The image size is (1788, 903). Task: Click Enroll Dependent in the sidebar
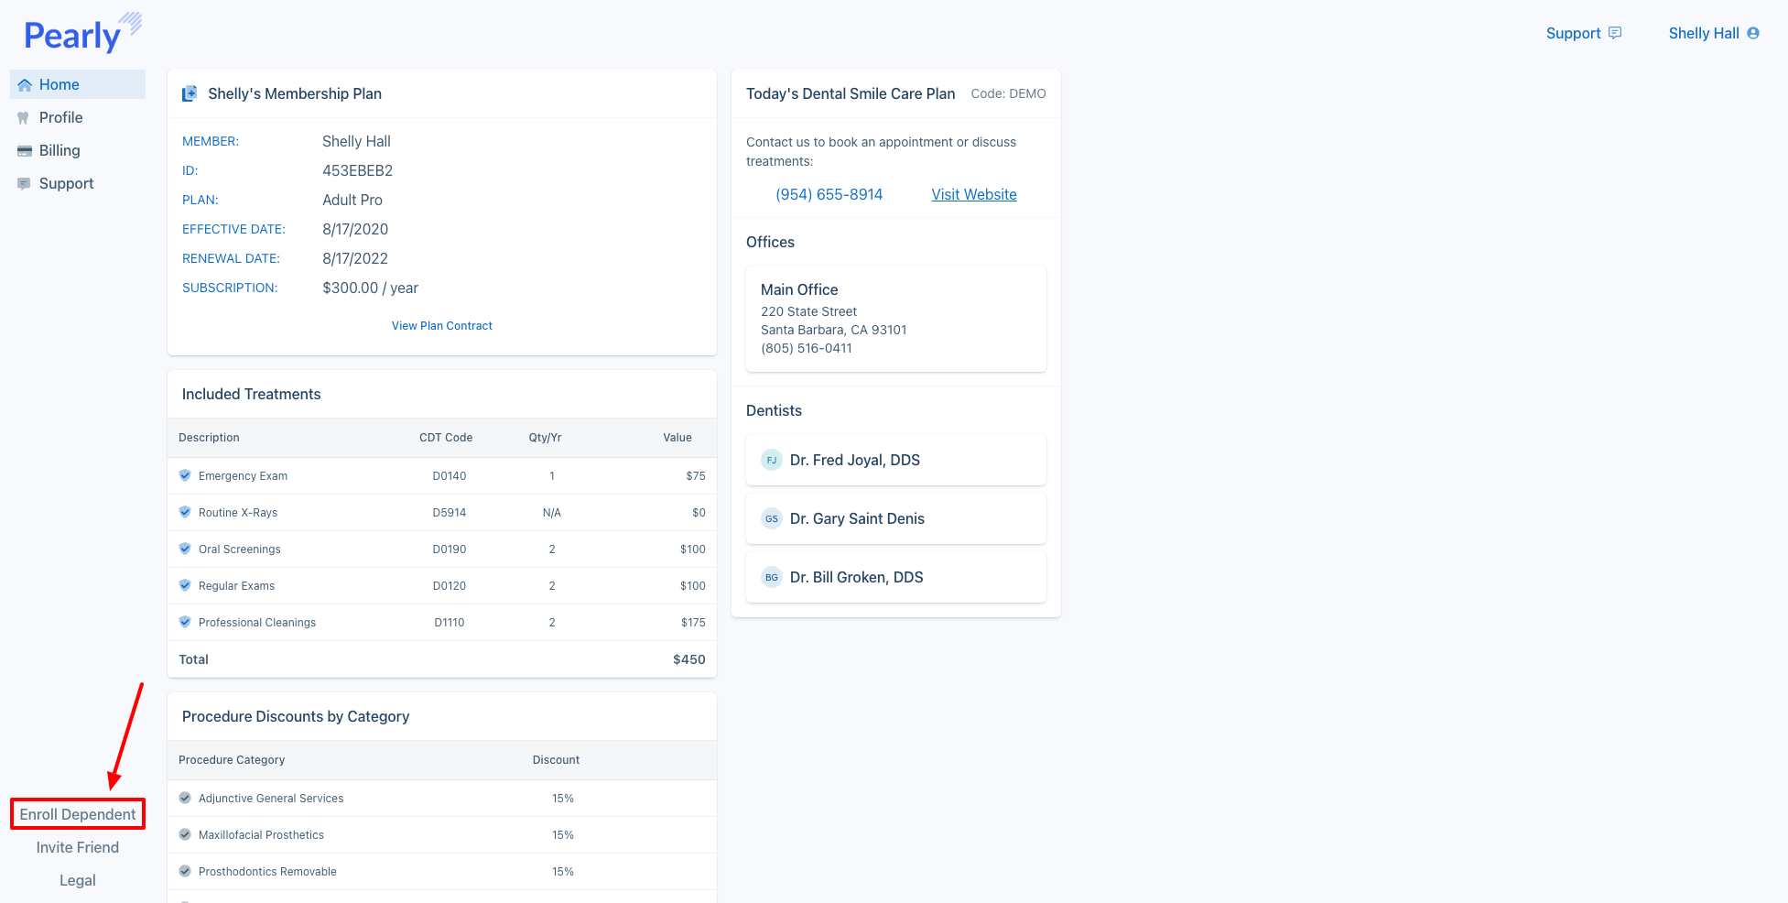(78, 814)
